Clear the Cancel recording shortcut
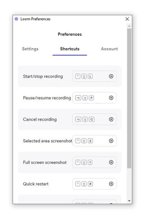 pos(111,119)
